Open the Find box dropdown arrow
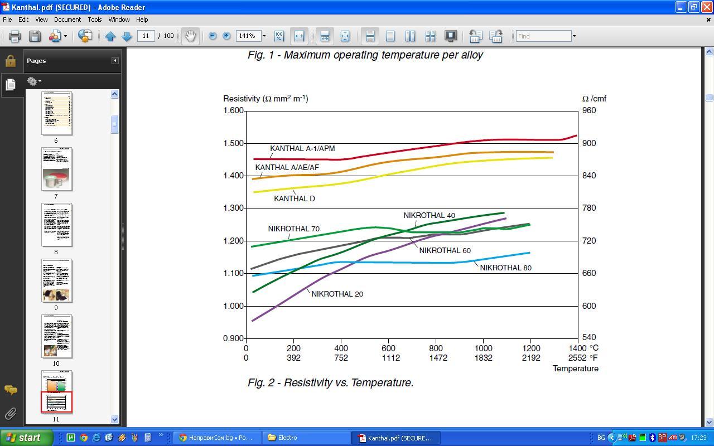Viewport: 714px width, 446px height. 574,36
